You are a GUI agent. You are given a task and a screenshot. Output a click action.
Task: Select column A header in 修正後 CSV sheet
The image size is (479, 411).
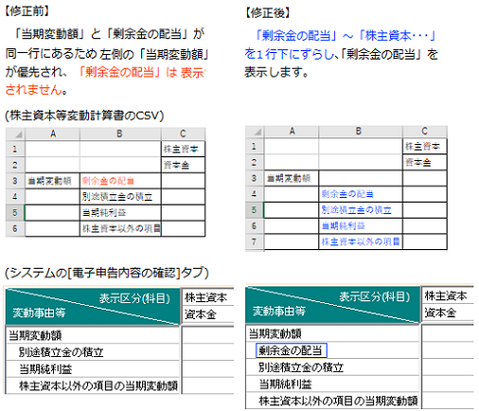tap(292, 132)
